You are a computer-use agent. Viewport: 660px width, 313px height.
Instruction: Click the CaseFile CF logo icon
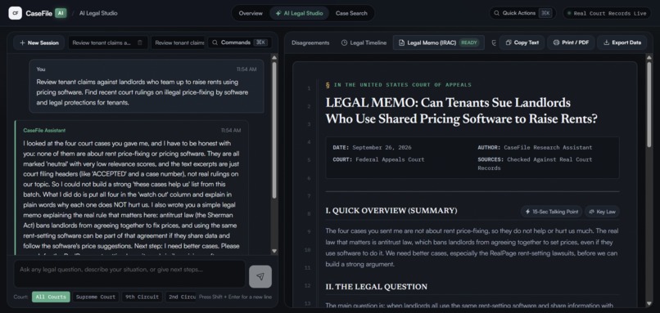tap(16, 13)
